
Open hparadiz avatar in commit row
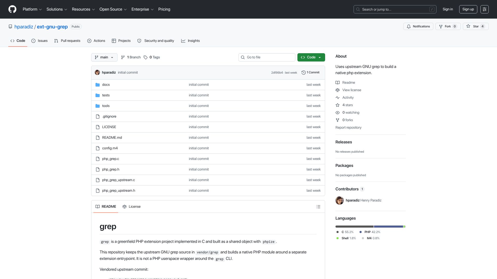pos(97,73)
